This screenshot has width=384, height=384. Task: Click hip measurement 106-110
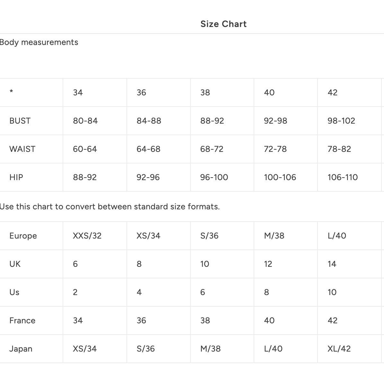coord(343,177)
